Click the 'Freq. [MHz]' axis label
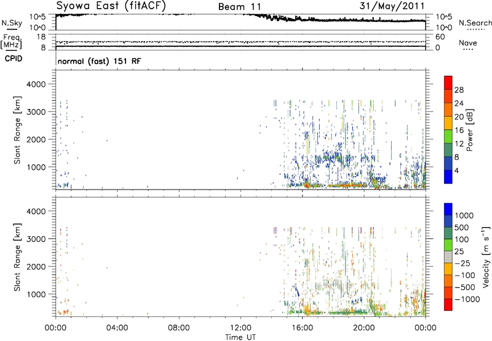Viewport: 492px width, 341px height. pyautogui.click(x=11, y=41)
